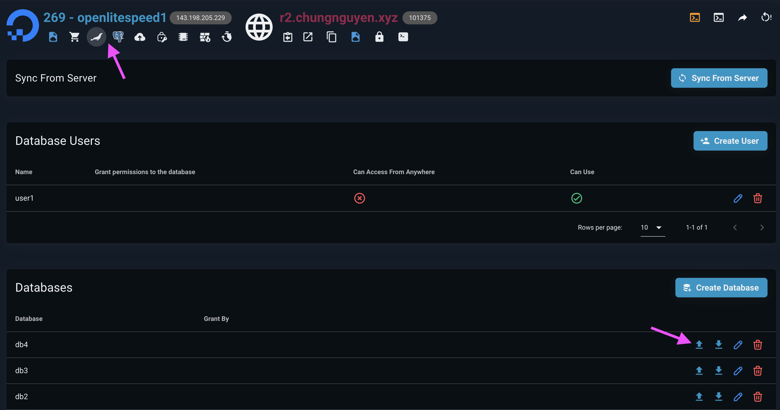Click the external link icon next to clipboard
This screenshot has height=410, width=780.
(308, 37)
